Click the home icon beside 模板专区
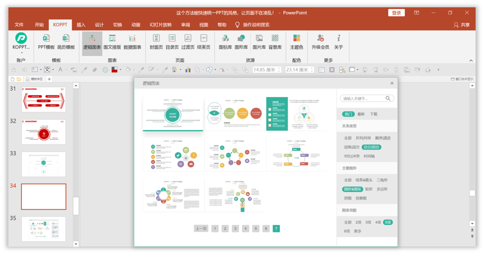This screenshot has height=254, width=484. 27,79
